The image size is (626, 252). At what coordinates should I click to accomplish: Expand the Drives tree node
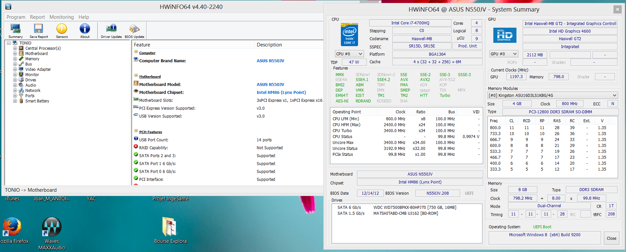[x=15, y=80]
